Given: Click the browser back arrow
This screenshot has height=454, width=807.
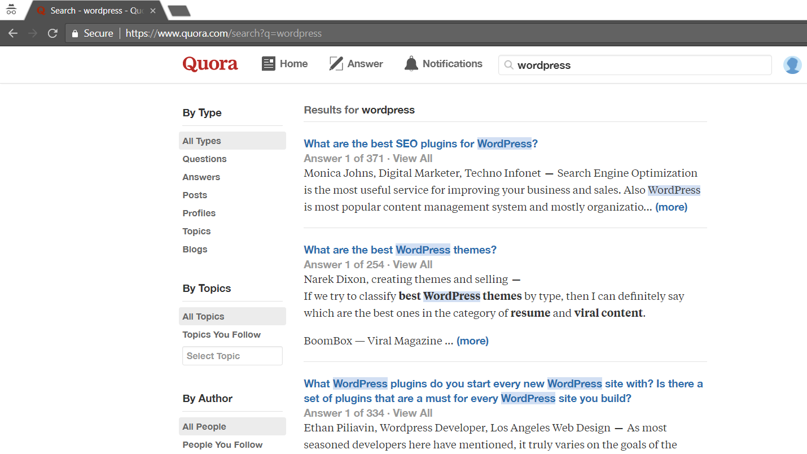Looking at the screenshot, I should [x=13, y=33].
